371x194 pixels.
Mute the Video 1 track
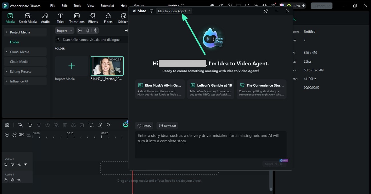click(13, 164)
